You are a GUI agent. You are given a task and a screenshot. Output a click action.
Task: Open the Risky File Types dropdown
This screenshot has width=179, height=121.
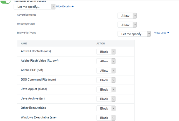[x=134, y=34]
